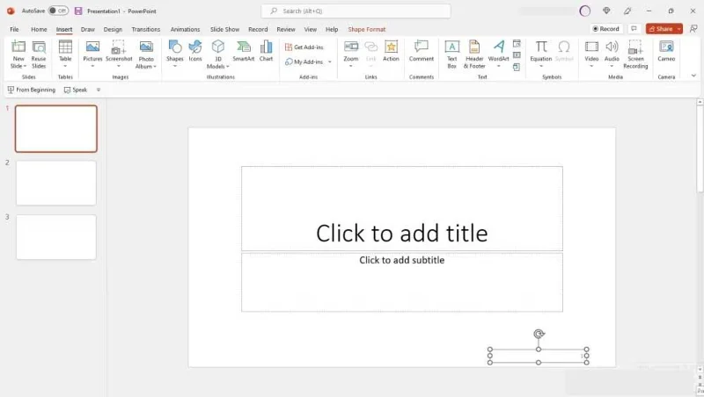Screen dimensions: 704x397
Task: Insert Object icon in Text group
Action: click(x=517, y=68)
